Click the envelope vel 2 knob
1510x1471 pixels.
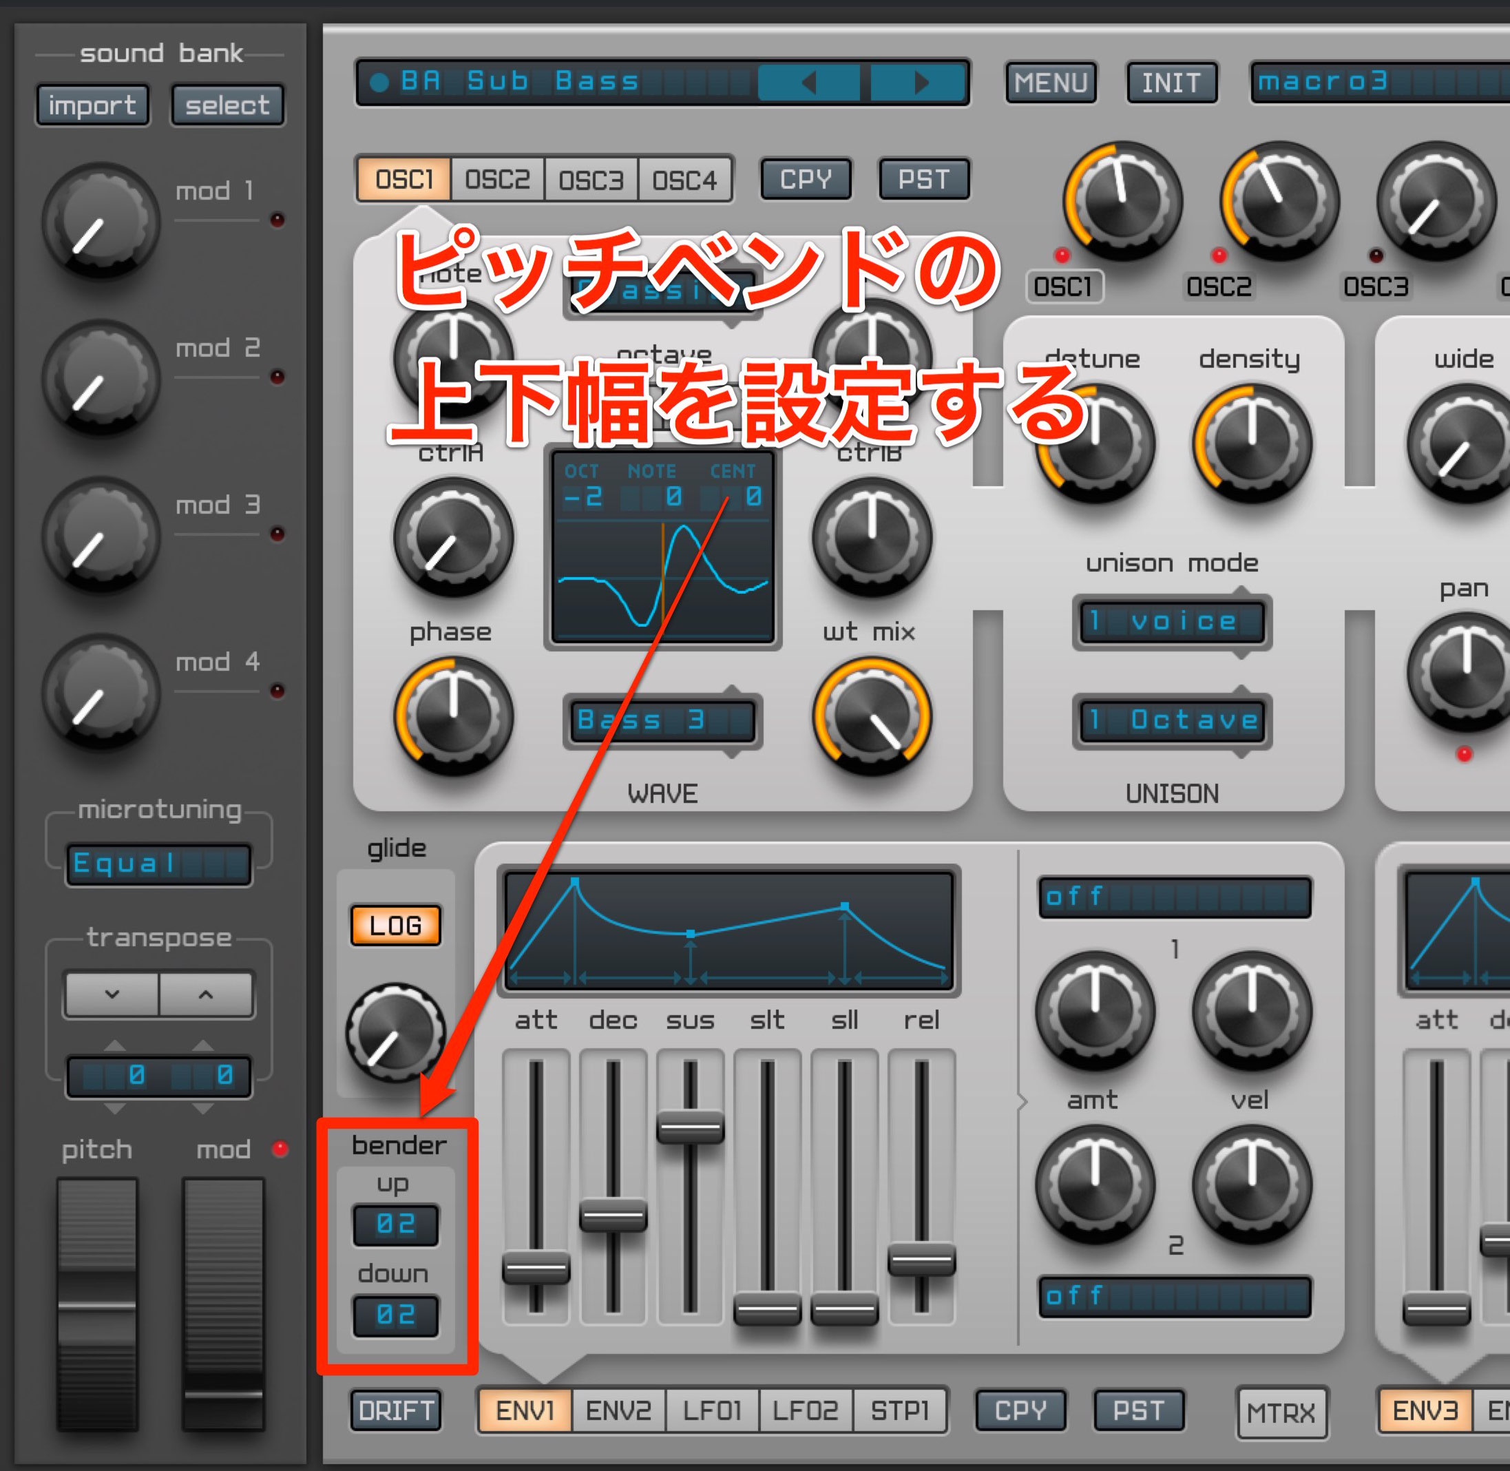[1252, 1185]
